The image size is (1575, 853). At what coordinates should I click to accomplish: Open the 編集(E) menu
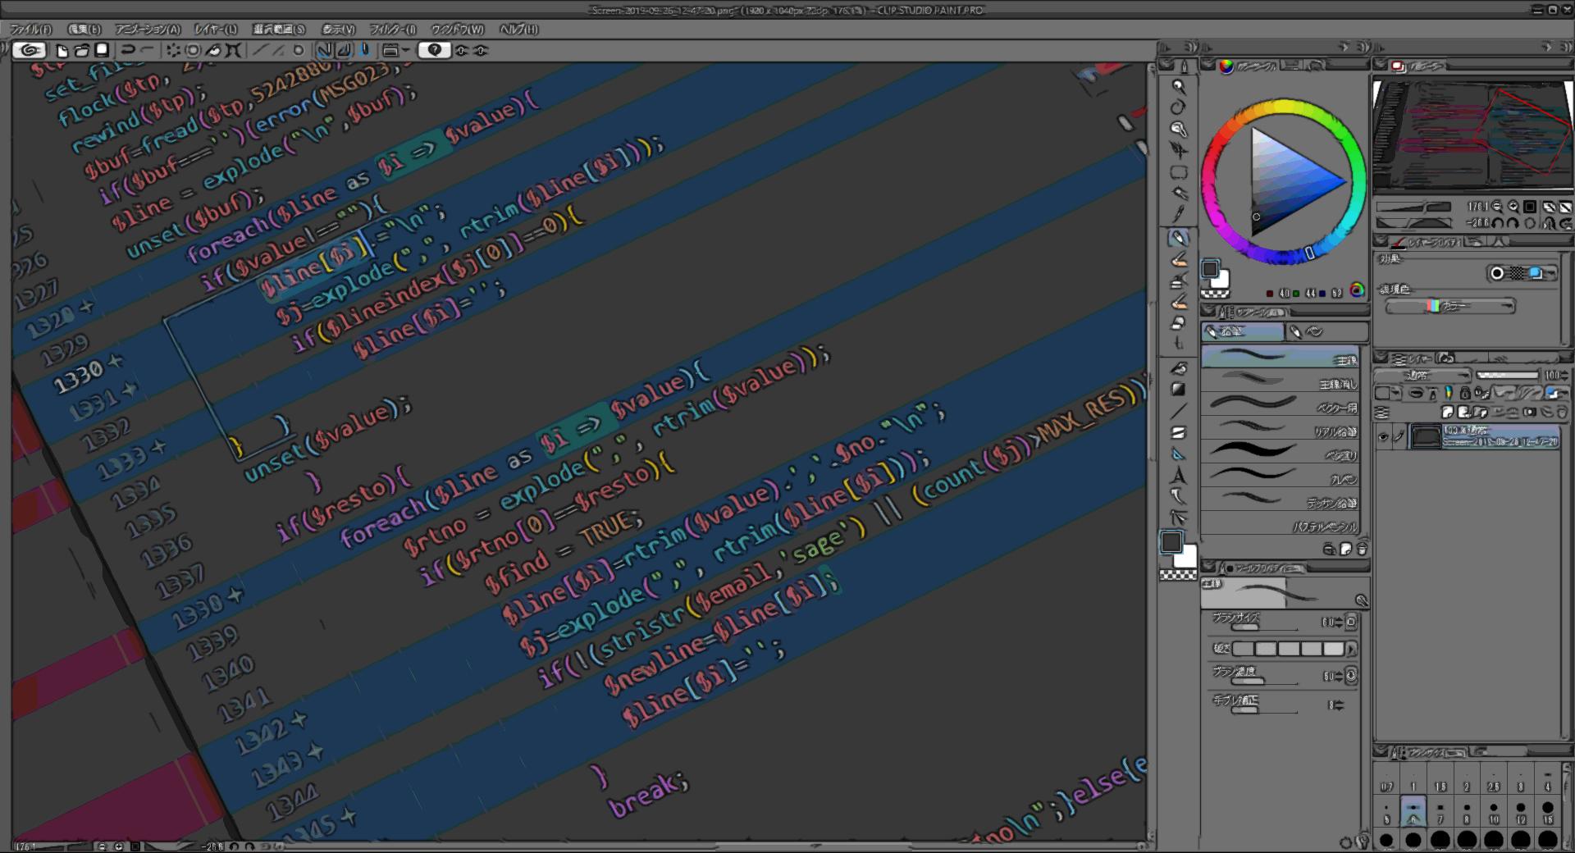84,29
